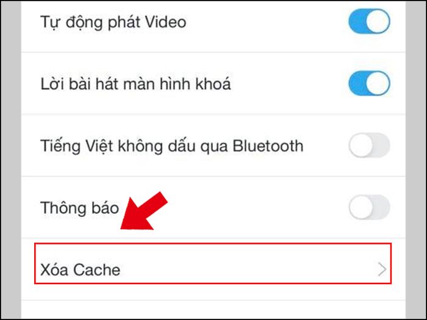Click the red arrow pointing at Xóa Cache
The height and width of the screenshot is (320, 427).
click(143, 211)
